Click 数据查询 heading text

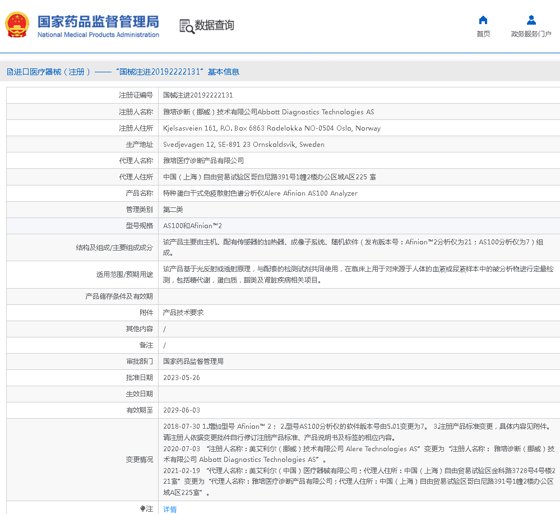click(x=214, y=25)
